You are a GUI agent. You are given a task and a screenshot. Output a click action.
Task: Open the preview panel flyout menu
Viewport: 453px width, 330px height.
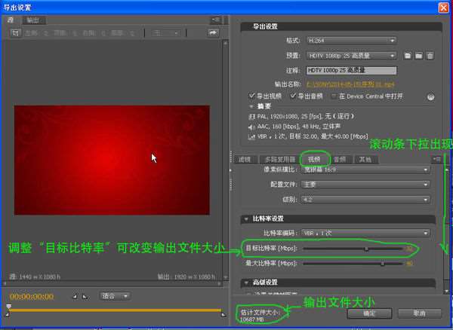[216, 20]
